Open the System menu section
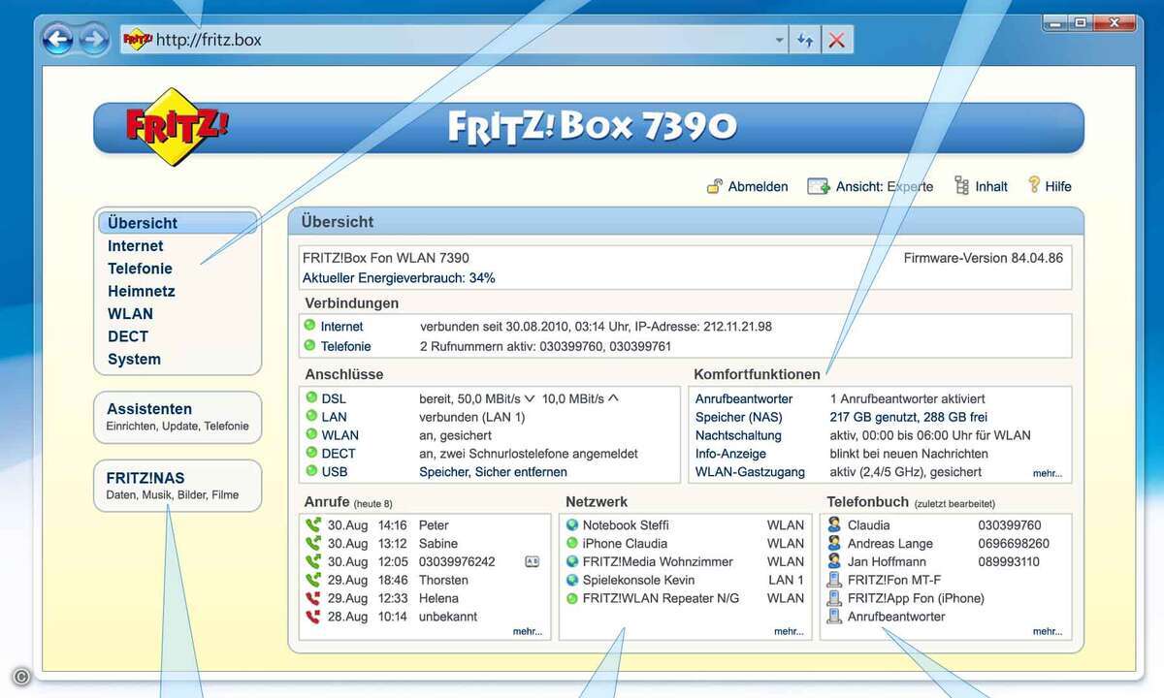This screenshot has width=1164, height=698. (x=134, y=359)
